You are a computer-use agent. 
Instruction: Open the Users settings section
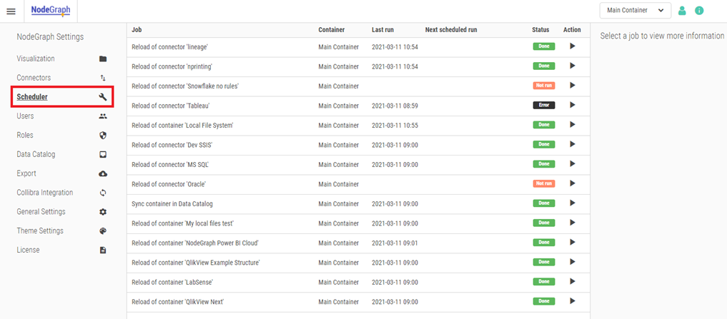25,116
